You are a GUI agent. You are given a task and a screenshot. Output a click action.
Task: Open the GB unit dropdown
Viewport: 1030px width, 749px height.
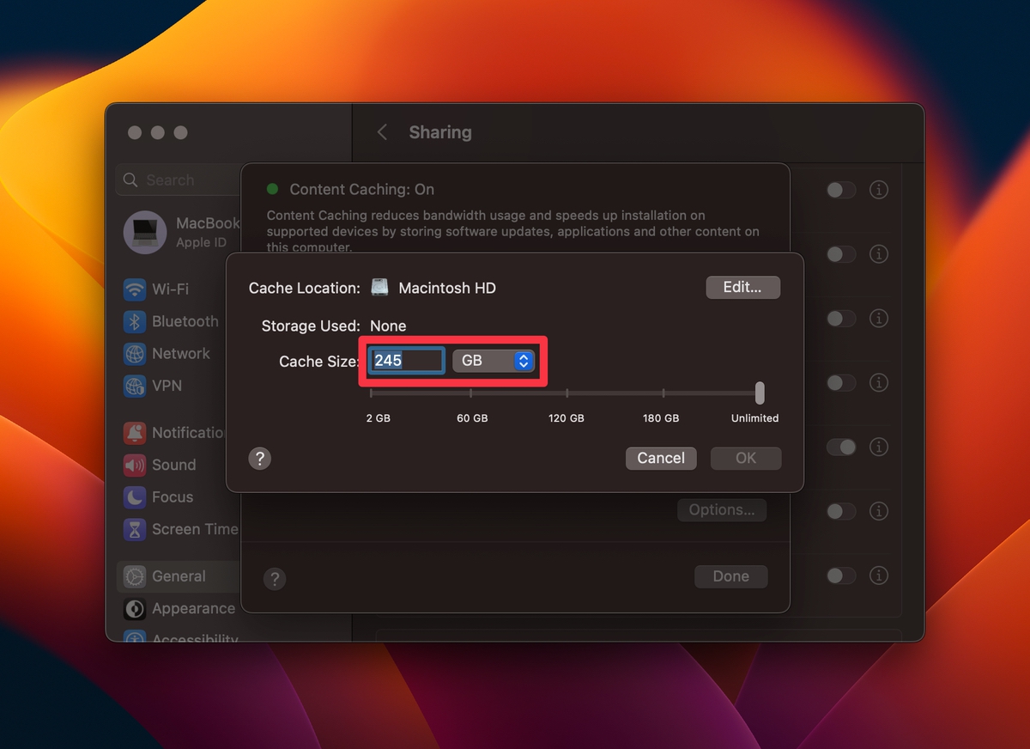coord(494,361)
